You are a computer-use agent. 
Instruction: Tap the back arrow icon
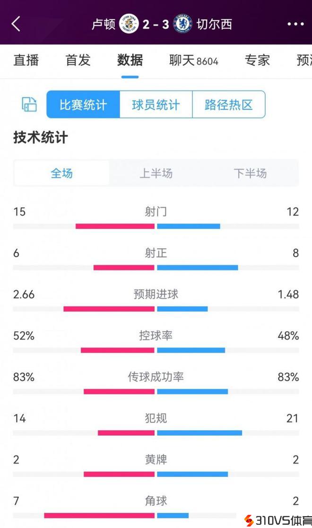click(16, 24)
